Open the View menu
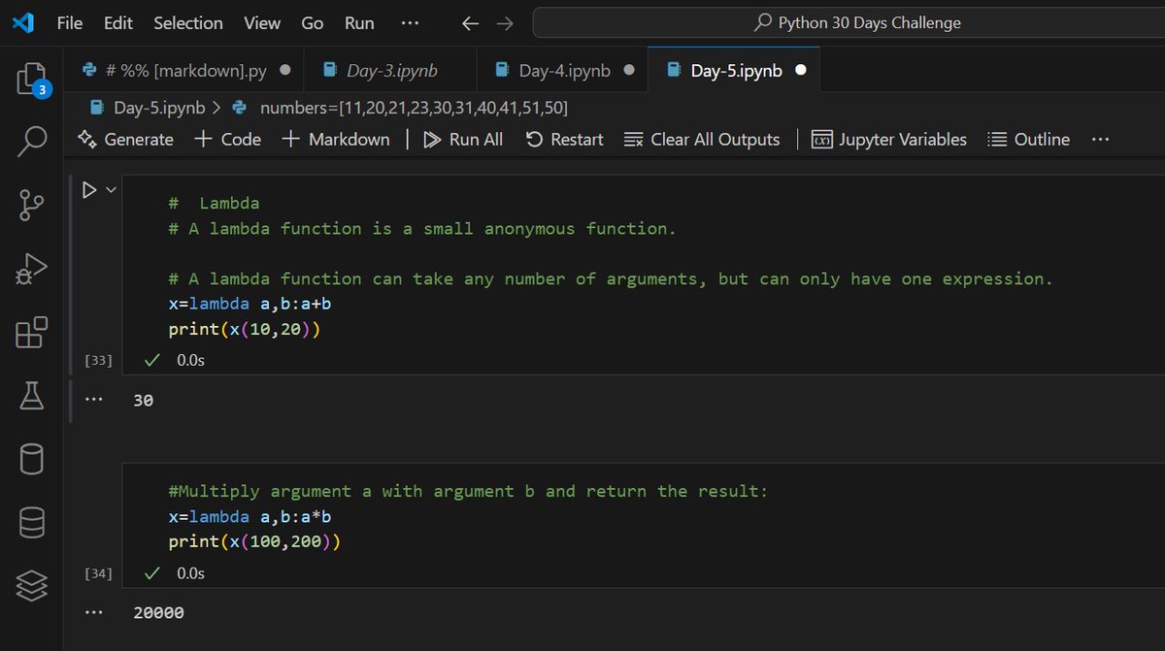This screenshot has width=1165, height=651. tap(262, 22)
